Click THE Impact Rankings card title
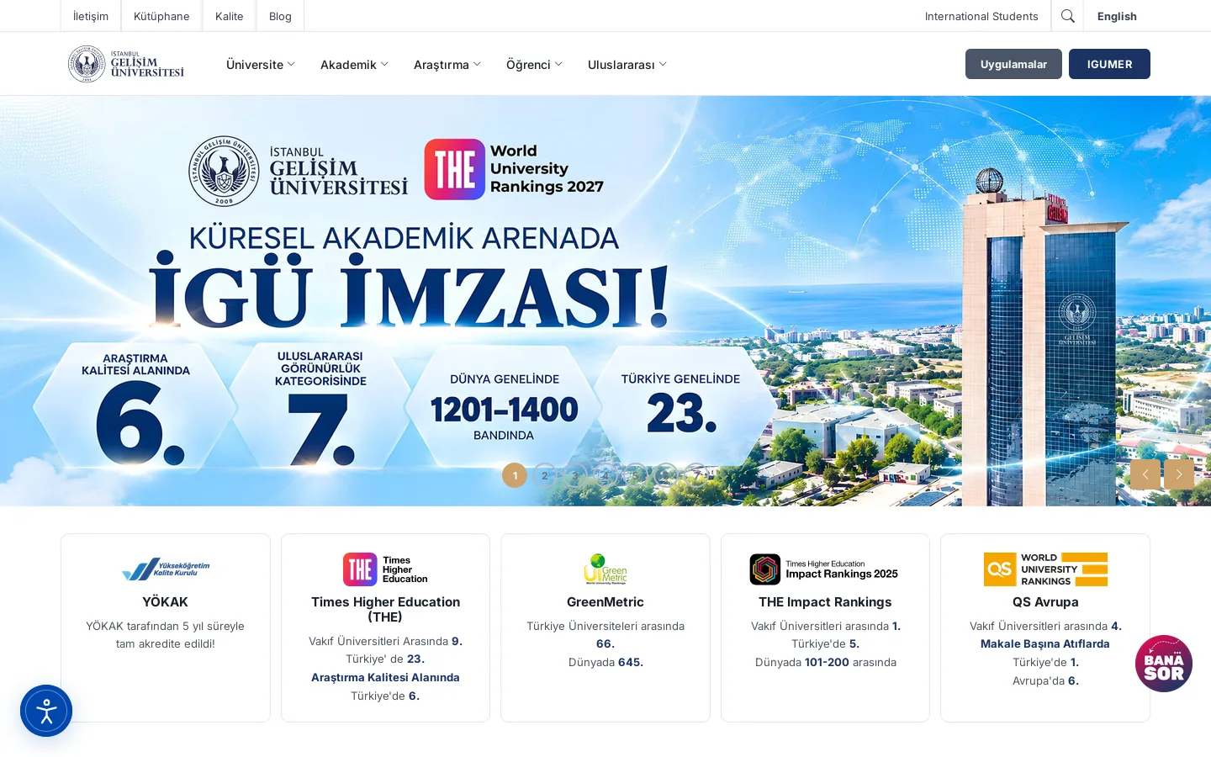Screen dimensions: 1211x757 tap(825, 601)
